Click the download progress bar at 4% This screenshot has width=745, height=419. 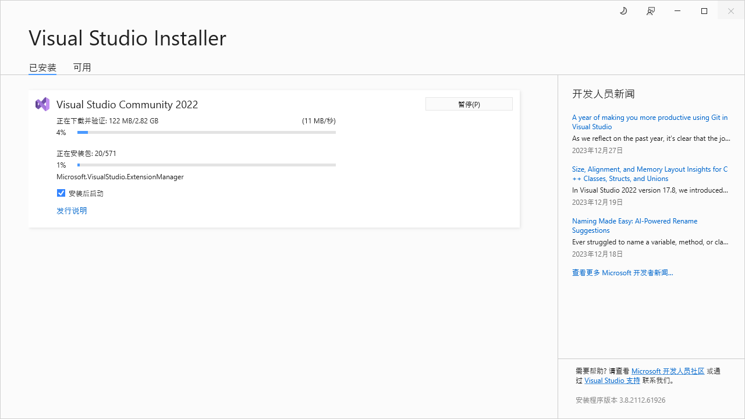207,133
